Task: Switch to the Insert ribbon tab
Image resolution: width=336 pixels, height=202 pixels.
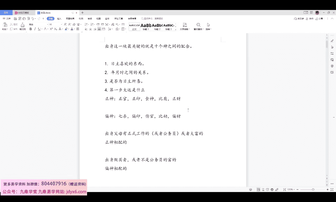Action: coord(59,19)
